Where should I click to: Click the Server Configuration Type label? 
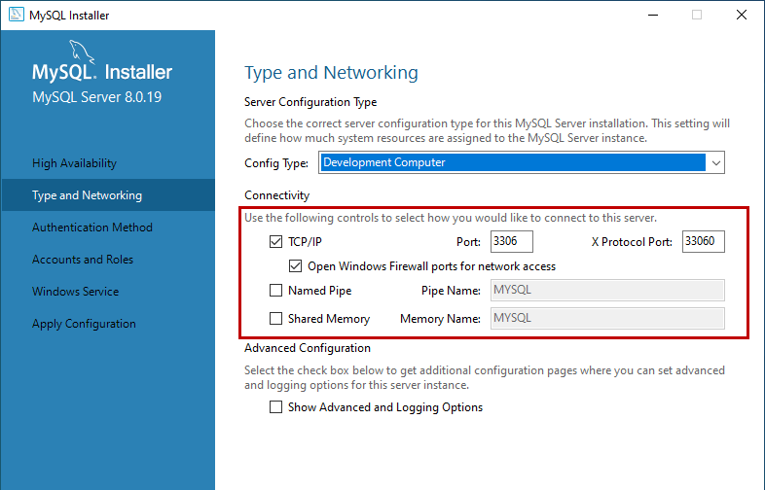pos(310,102)
